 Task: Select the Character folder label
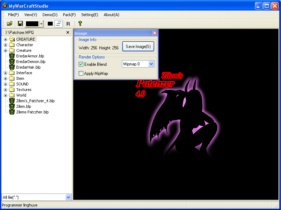[x=25, y=45]
